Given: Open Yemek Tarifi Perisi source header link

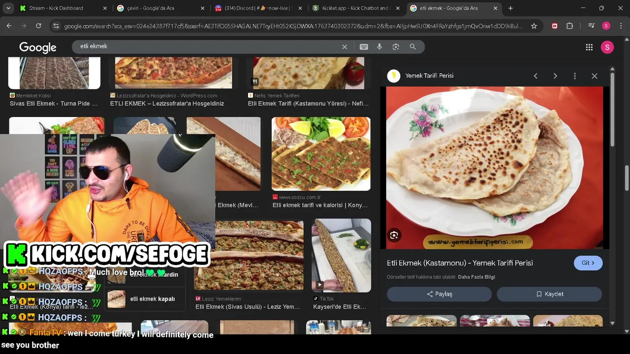Looking at the screenshot, I should pos(429,76).
